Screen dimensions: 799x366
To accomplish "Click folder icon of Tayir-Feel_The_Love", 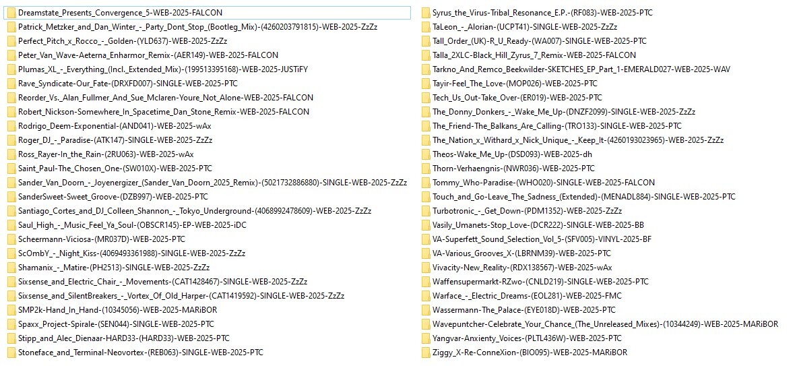I will click(426, 84).
